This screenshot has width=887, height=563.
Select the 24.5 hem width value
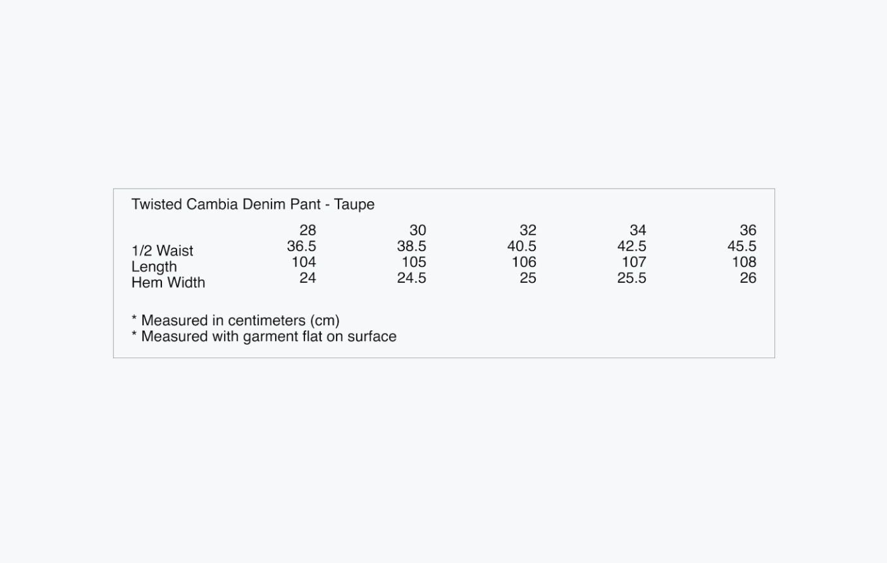click(411, 278)
